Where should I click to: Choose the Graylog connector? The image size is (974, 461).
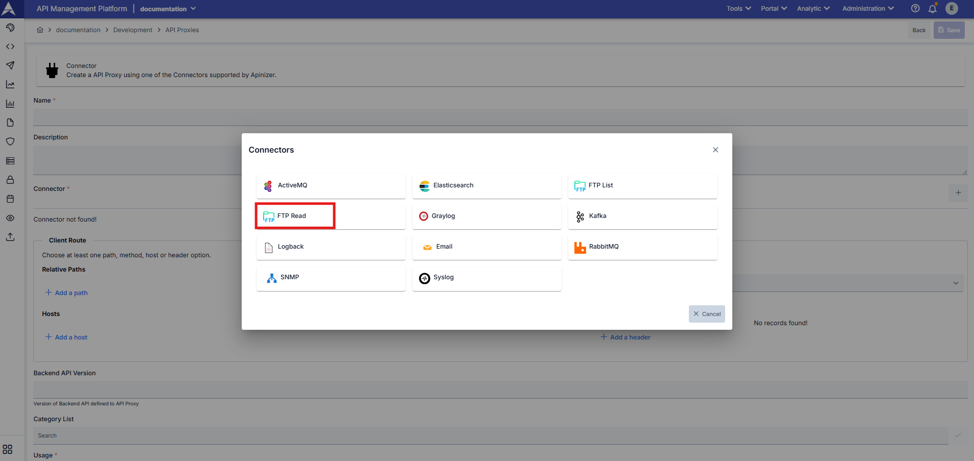[x=486, y=216]
